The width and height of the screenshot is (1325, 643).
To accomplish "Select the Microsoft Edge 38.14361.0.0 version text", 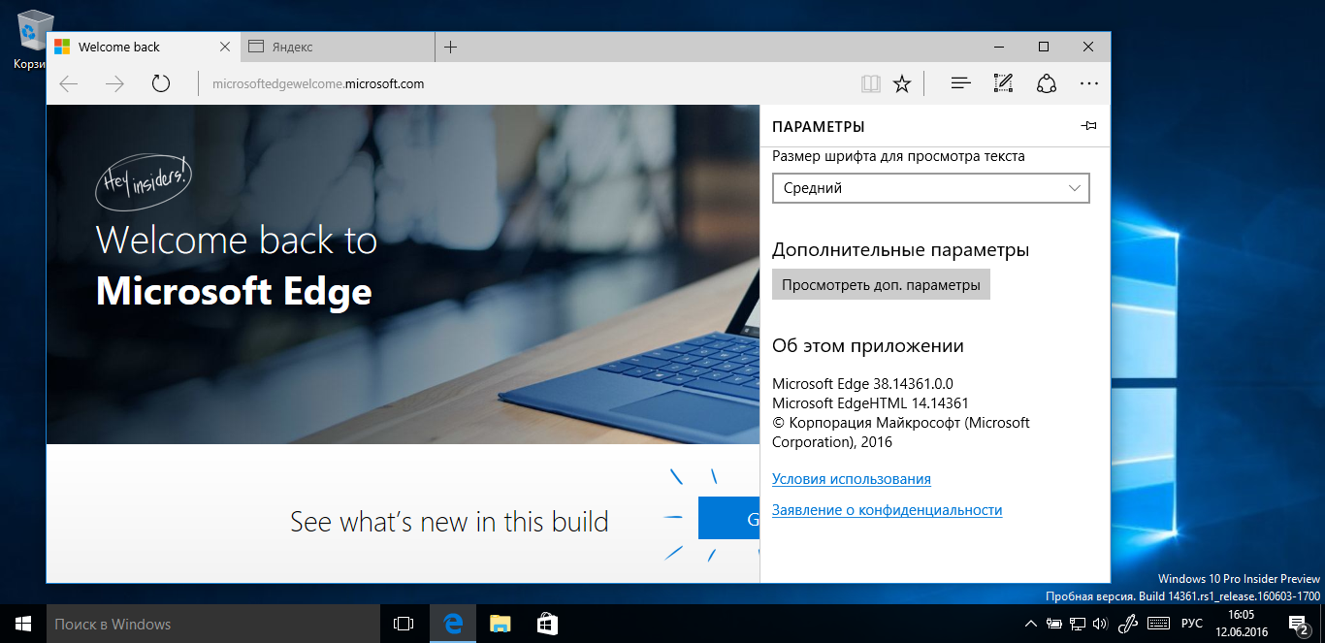I will tap(863, 384).
